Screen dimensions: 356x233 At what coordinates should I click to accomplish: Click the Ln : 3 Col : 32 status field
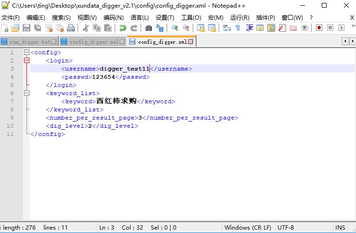tap(121, 228)
